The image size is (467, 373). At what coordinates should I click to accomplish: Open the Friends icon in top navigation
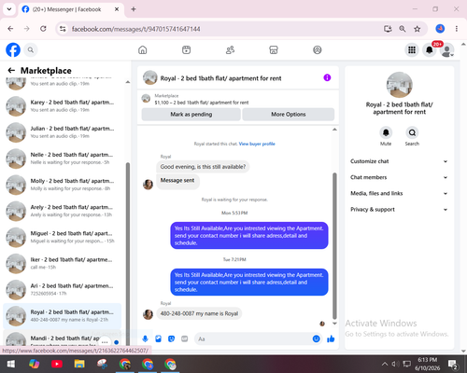tap(230, 49)
